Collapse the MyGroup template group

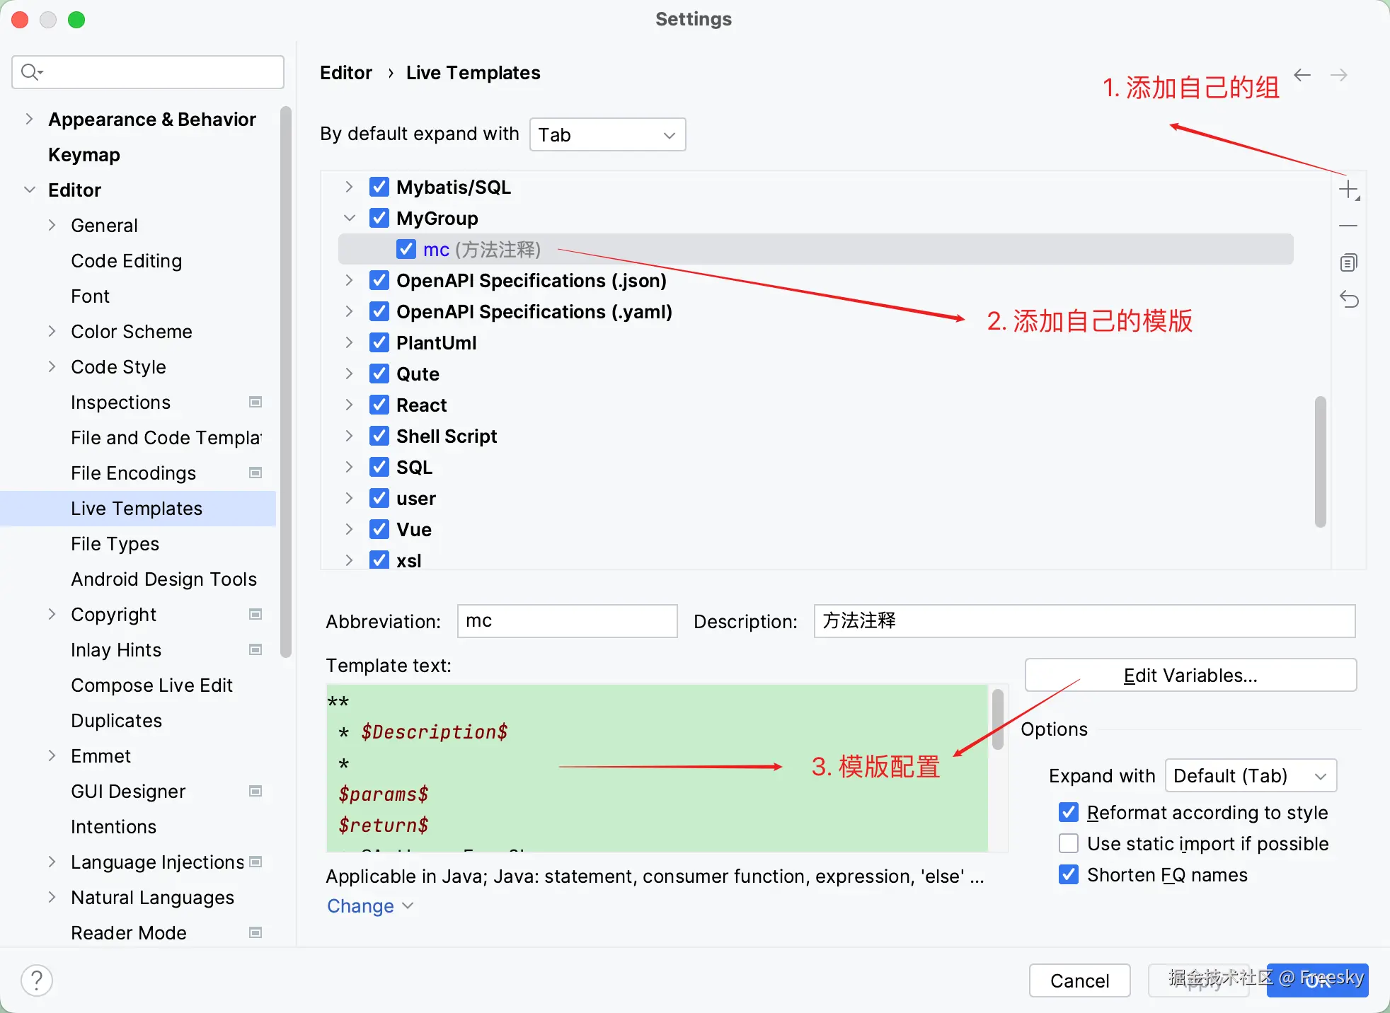(x=350, y=218)
